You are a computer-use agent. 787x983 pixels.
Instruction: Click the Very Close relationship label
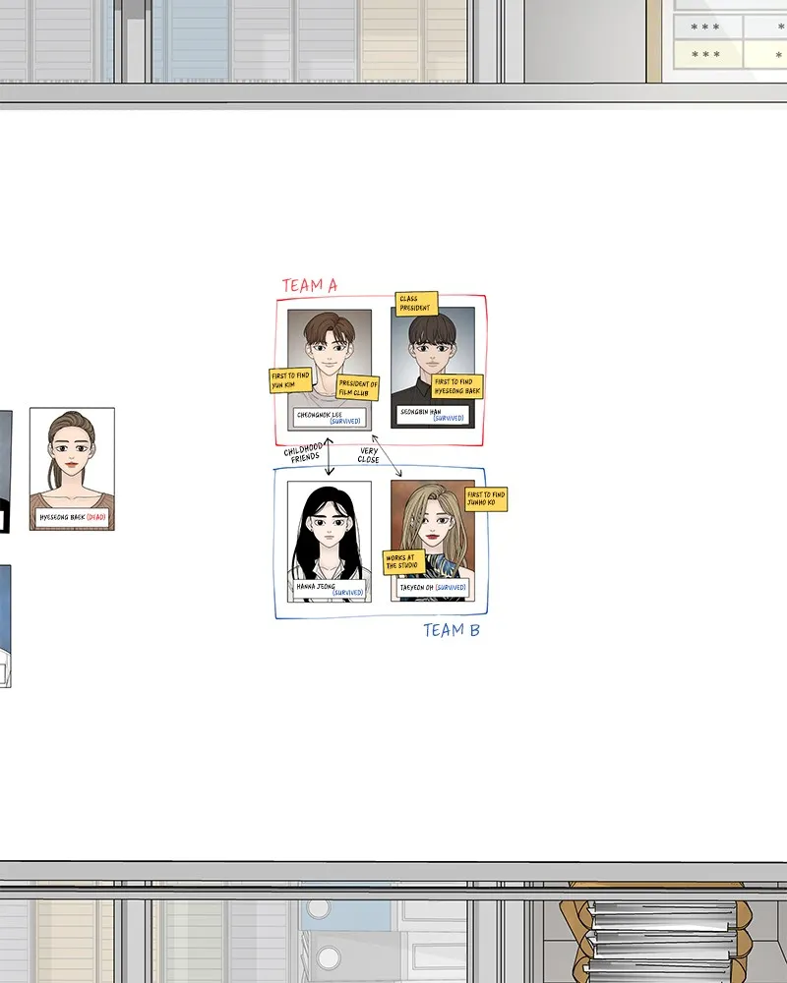(x=368, y=455)
